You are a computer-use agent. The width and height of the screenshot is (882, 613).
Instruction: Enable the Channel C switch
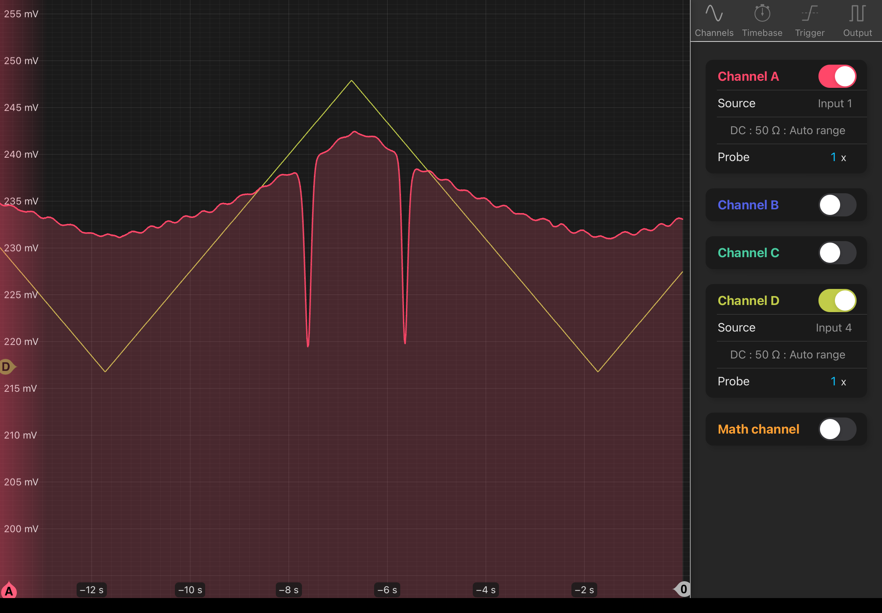pyautogui.click(x=837, y=253)
